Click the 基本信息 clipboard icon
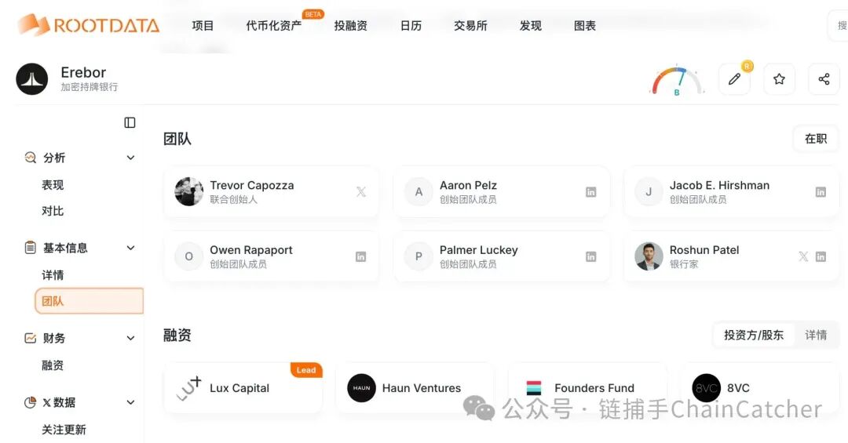The image size is (848, 443). [x=31, y=248]
